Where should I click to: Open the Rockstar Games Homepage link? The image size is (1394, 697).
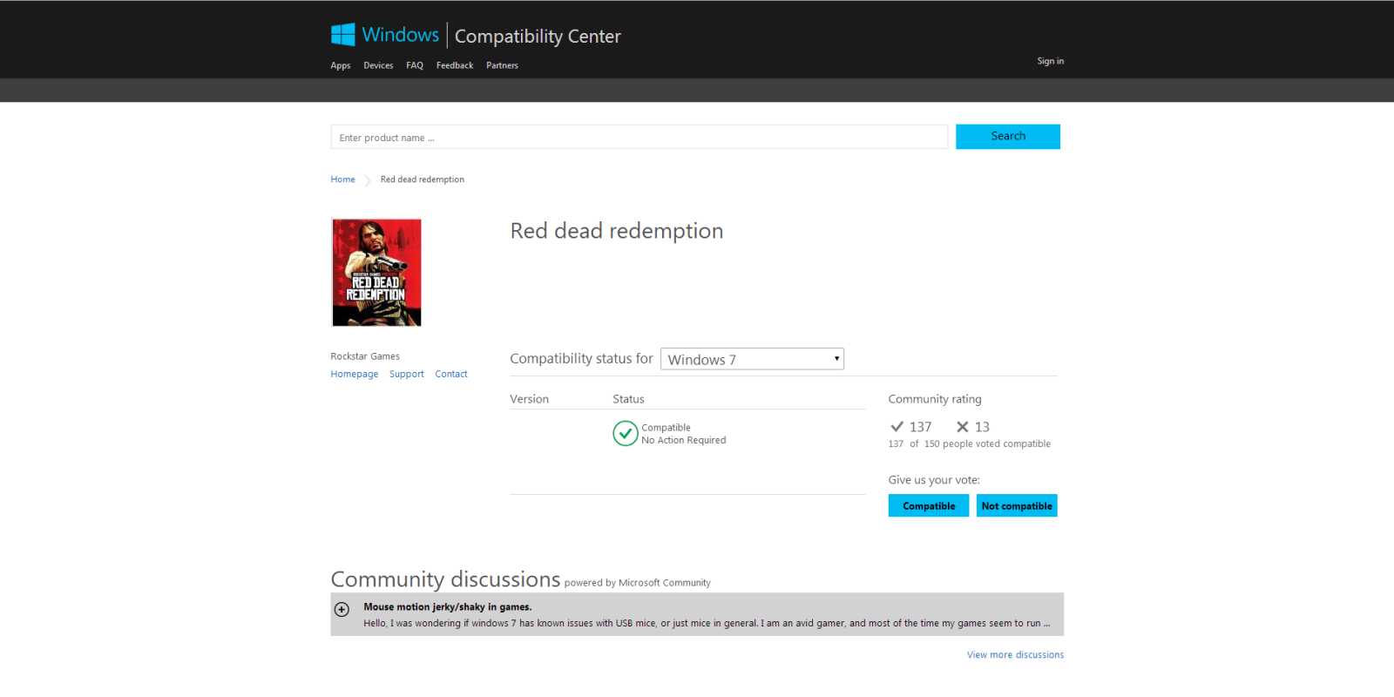pyautogui.click(x=355, y=374)
